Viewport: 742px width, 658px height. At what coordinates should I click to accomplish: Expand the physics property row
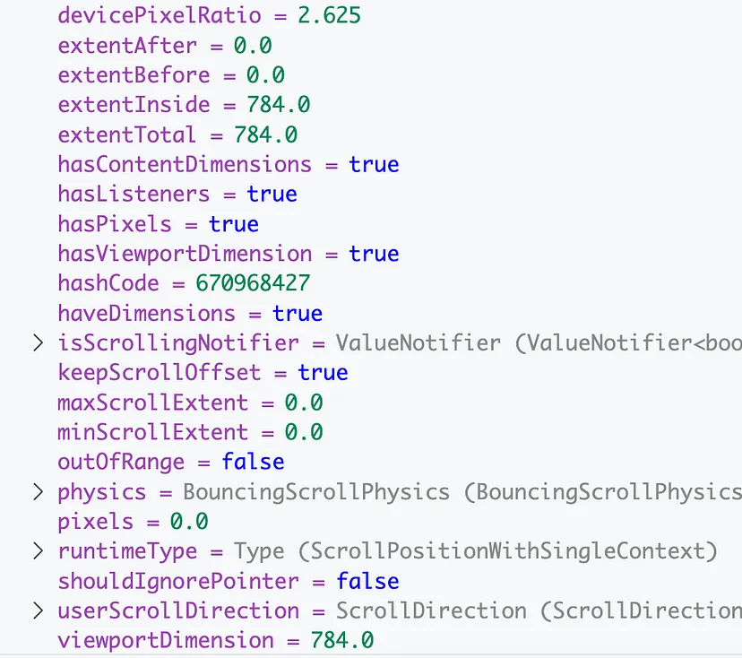[x=38, y=491]
